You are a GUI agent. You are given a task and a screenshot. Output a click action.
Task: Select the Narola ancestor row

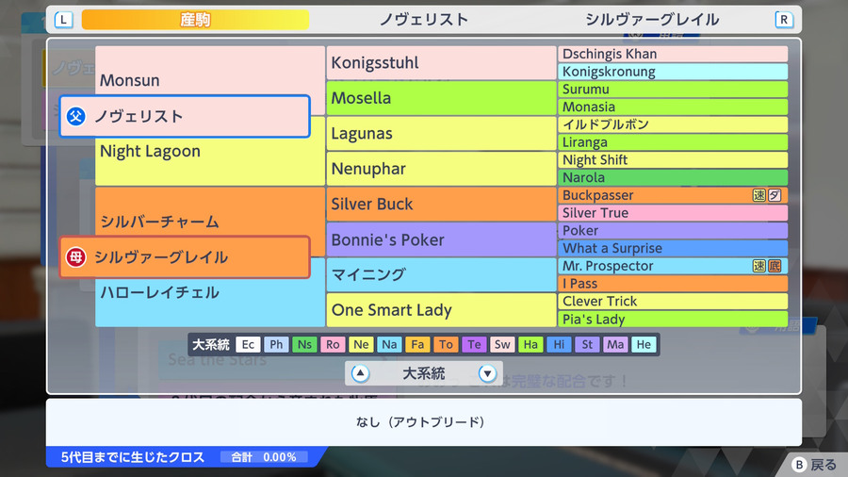[x=673, y=177]
